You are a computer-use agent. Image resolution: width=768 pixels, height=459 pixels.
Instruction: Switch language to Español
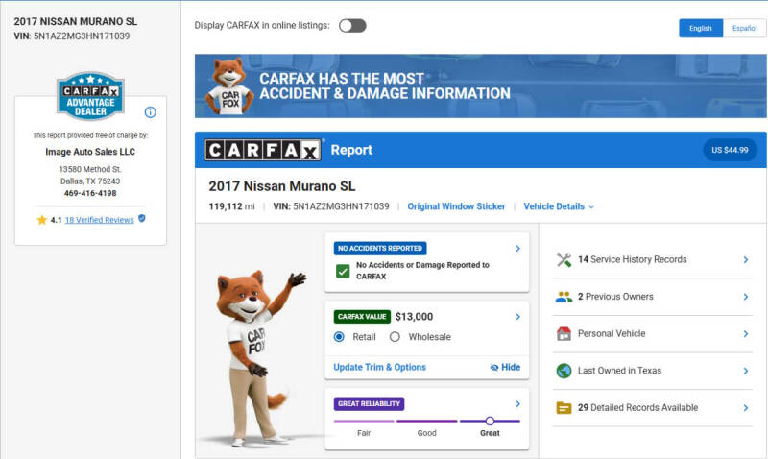click(745, 29)
